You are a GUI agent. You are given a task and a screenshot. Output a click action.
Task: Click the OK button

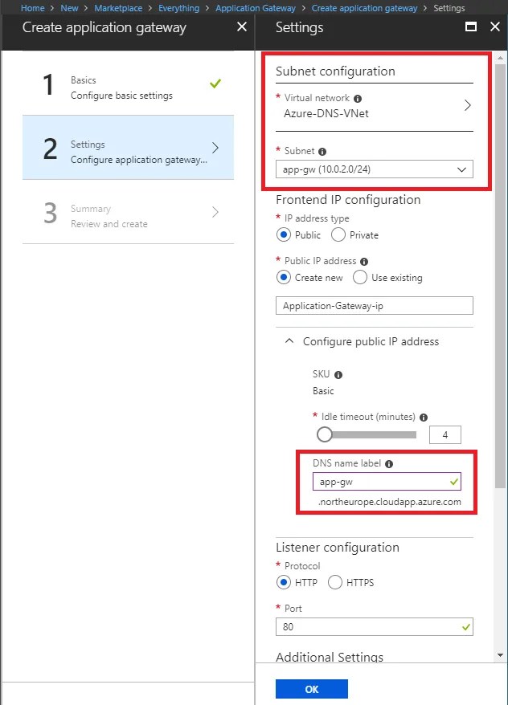[312, 689]
